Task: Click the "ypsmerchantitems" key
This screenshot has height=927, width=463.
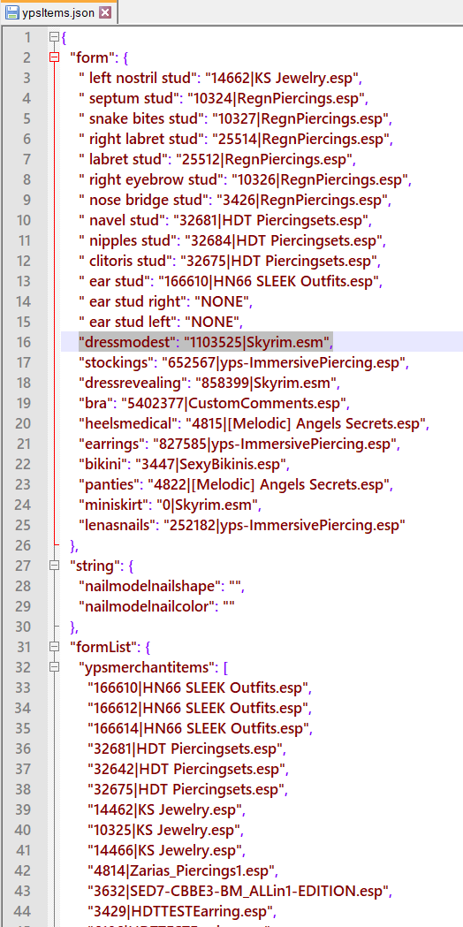Action: [147, 667]
